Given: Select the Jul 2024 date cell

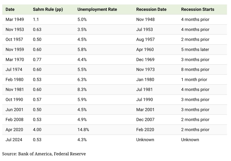Looking at the screenshot, I should (14, 140).
